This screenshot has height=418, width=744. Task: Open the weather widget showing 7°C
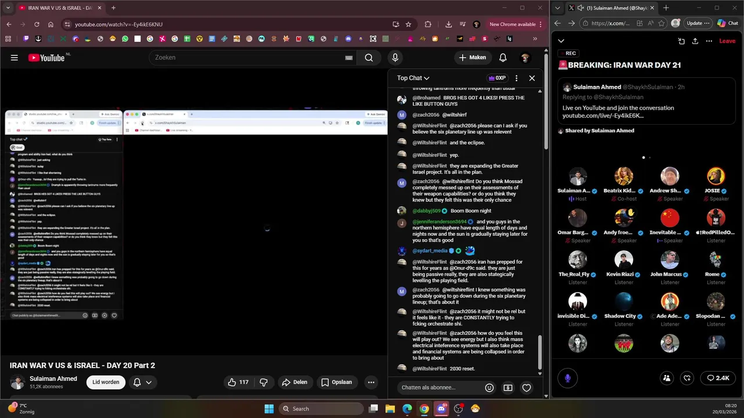click(21, 409)
